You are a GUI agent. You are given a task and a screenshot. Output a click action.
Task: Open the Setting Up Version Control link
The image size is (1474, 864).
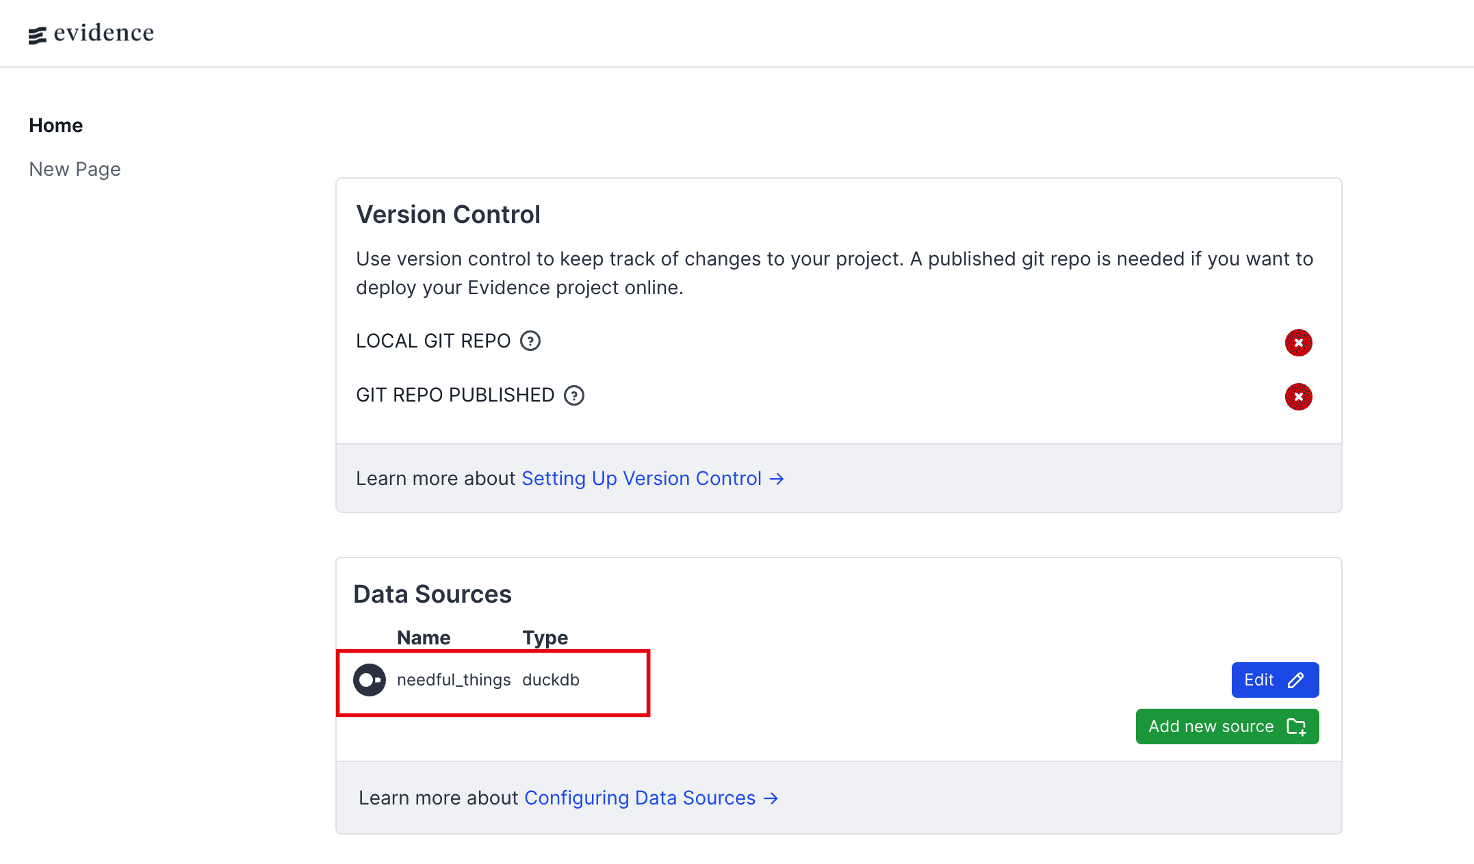pyautogui.click(x=641, y=478)
